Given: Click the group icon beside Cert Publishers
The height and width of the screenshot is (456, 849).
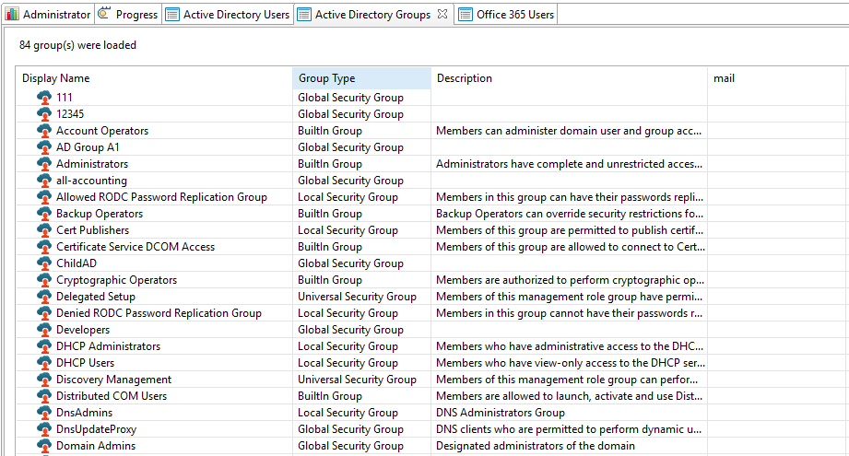Looking at the screenshot, I should click(44, 230).
